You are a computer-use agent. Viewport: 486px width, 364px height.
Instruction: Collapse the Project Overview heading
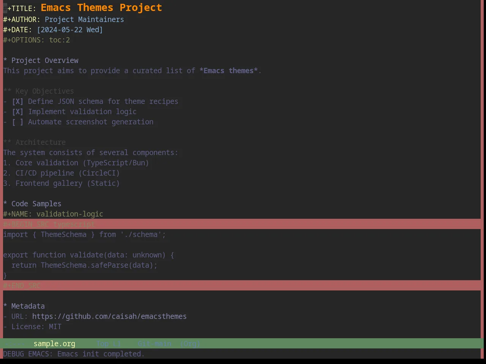(41, 60)
